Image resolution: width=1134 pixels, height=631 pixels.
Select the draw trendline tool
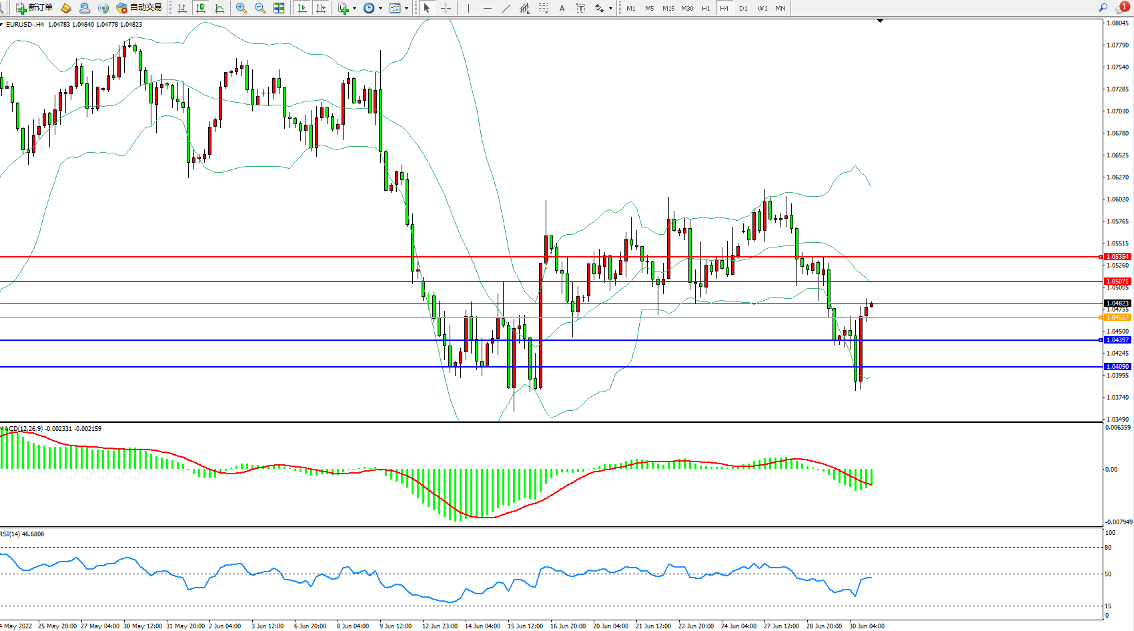click(x=506, y=8)
